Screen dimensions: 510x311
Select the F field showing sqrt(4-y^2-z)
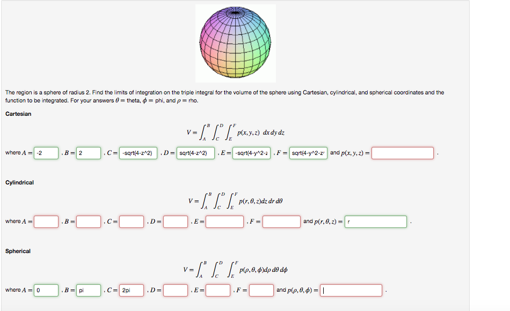point(309,153)
